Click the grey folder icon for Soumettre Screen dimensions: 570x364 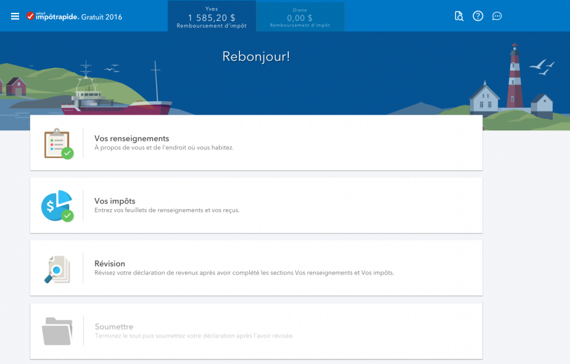tap(57, 331)
